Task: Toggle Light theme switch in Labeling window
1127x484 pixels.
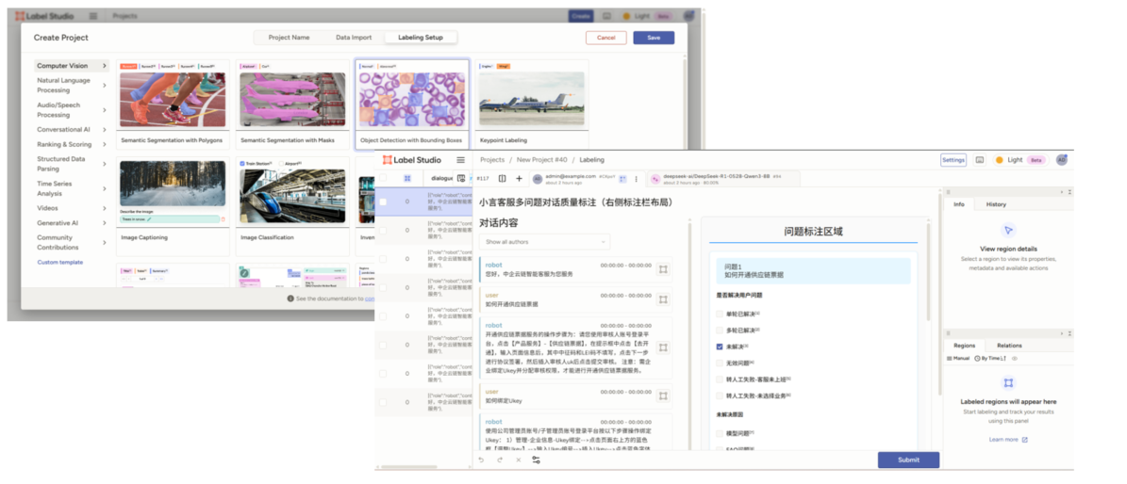Action: click(1019, 159)
